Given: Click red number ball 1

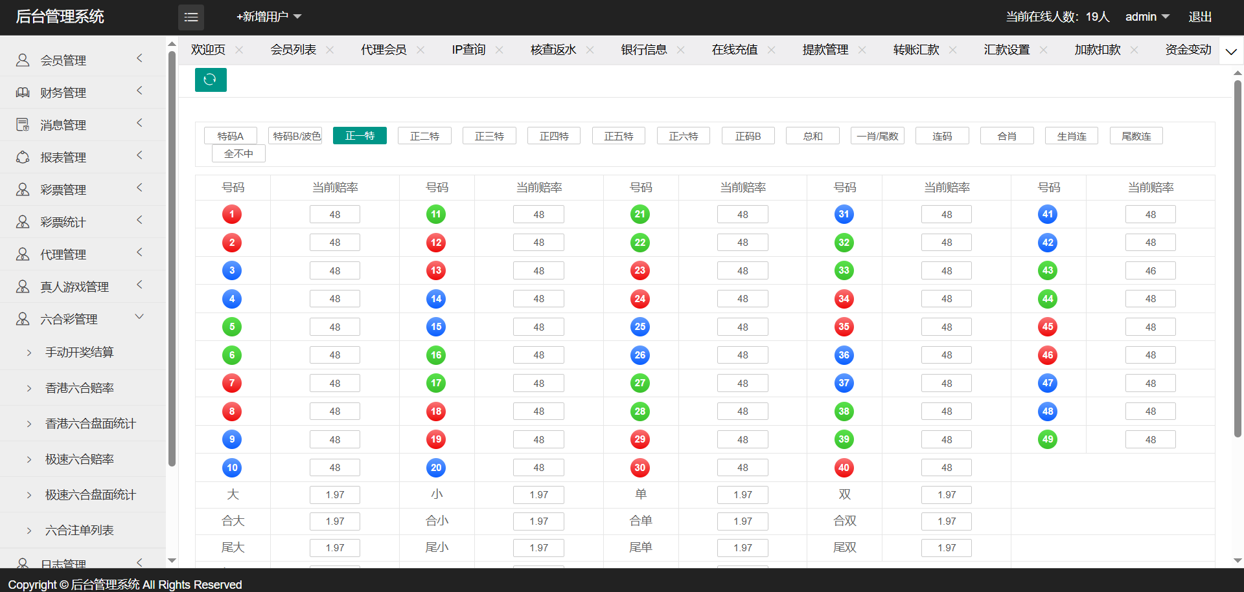Looking at the screenshot, I should tap(232, 214).
